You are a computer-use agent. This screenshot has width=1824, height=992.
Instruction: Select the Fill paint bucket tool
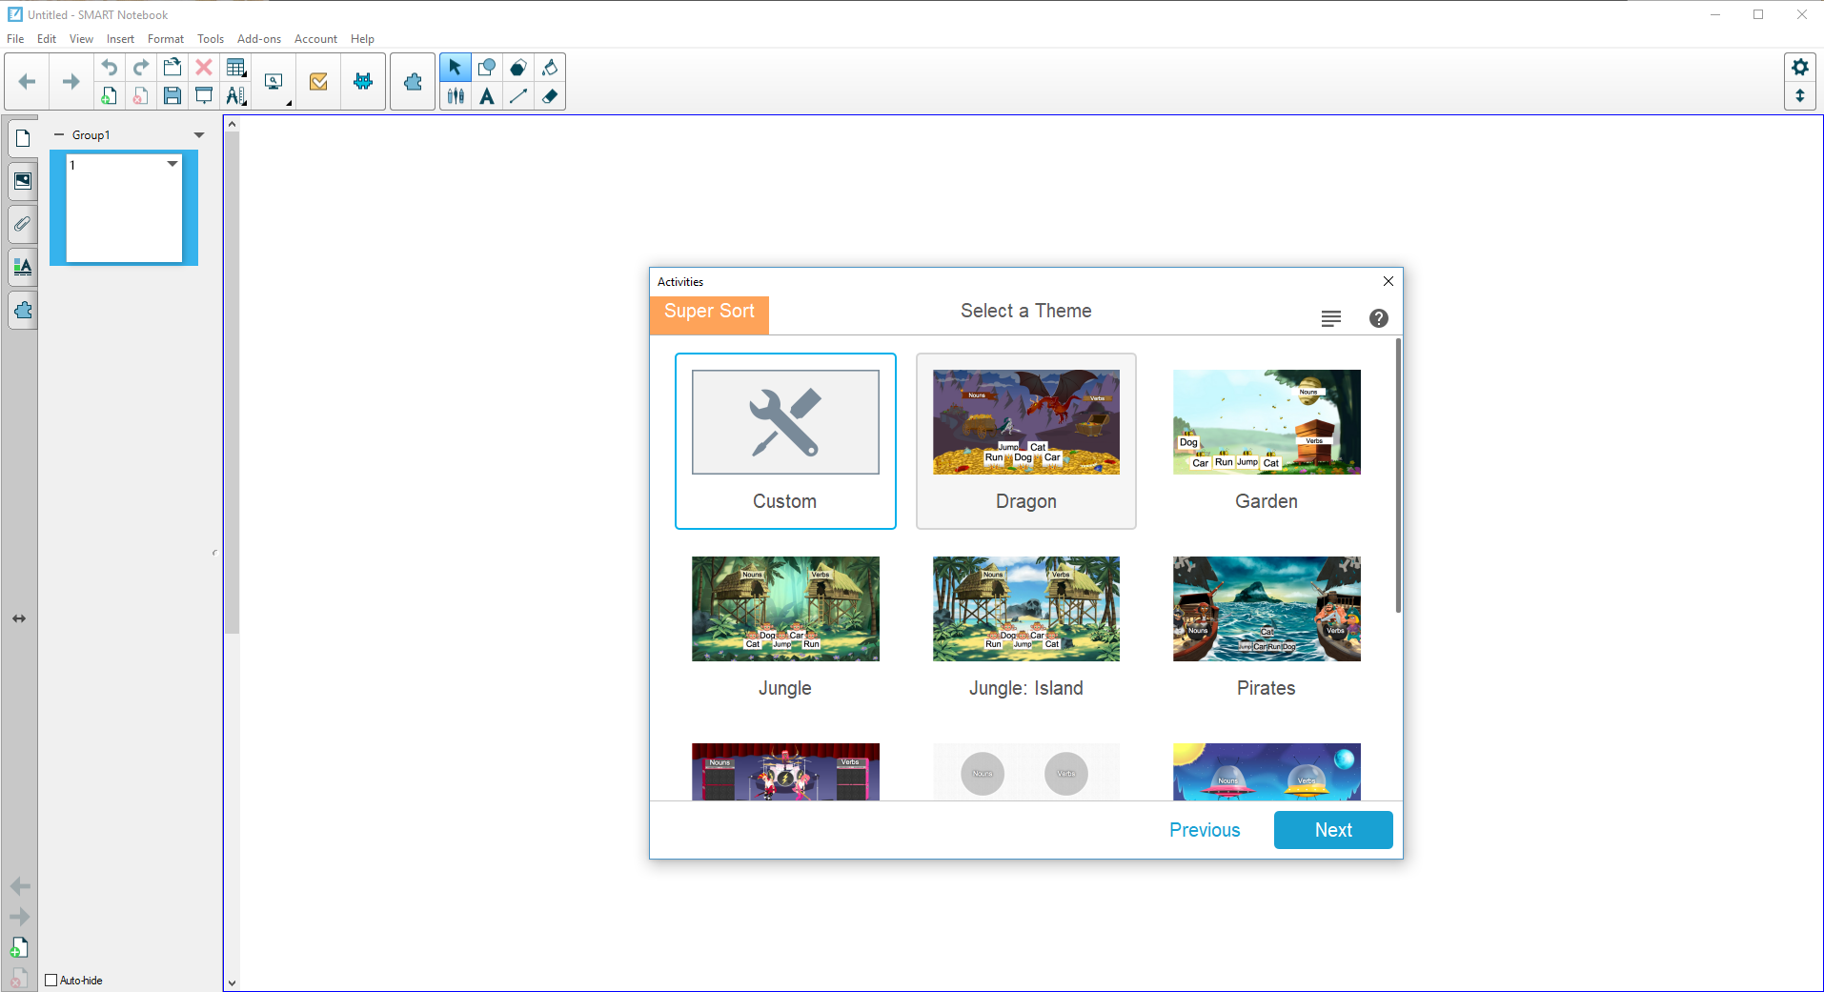[x=550, y=67]
